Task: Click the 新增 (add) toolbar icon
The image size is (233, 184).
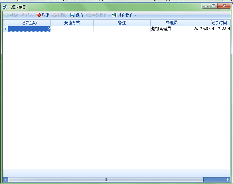Action: tap(7, 15)
